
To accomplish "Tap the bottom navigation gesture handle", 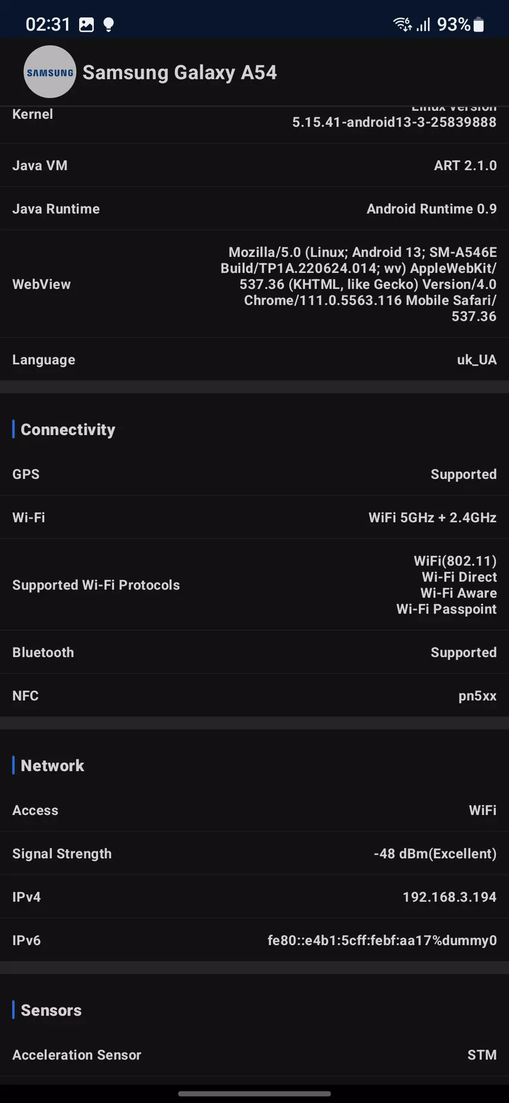I will point(255,1094).
